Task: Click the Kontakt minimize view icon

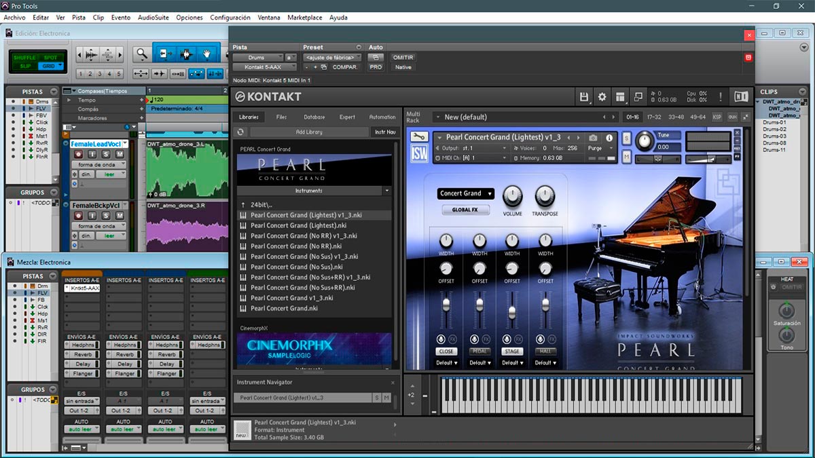Action: [638, 97]
